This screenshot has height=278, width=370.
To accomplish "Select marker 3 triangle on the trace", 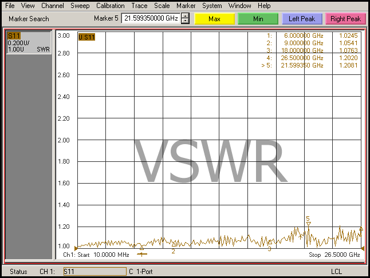I will (x=270, y=243).
